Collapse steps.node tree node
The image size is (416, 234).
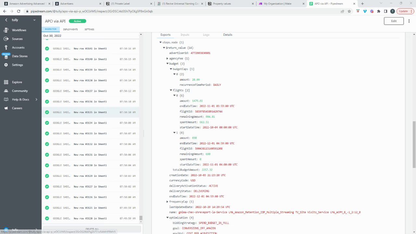(161, 42)
